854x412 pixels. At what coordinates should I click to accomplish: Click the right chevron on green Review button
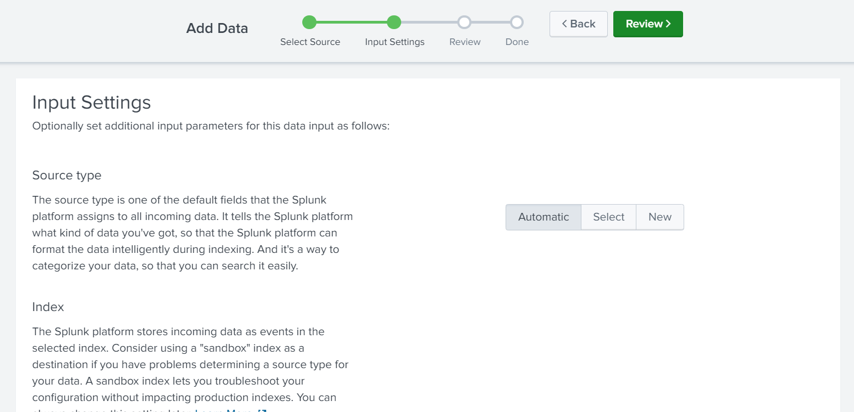click(x=668, y=24)
